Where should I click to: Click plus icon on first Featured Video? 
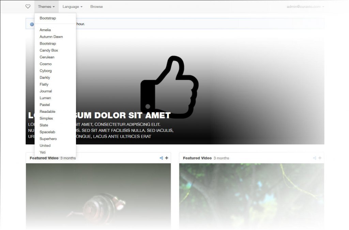166,158
